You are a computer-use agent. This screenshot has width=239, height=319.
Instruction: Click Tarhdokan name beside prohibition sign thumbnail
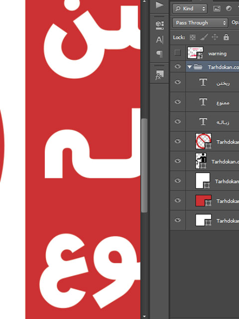228,142
